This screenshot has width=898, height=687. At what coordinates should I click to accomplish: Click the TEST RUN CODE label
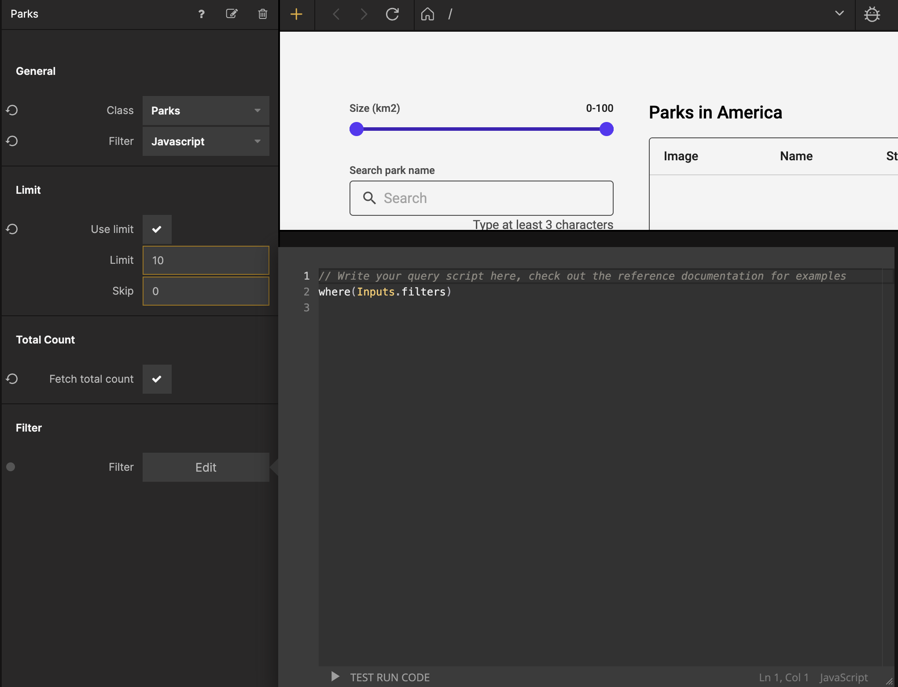tap(390, 677)
